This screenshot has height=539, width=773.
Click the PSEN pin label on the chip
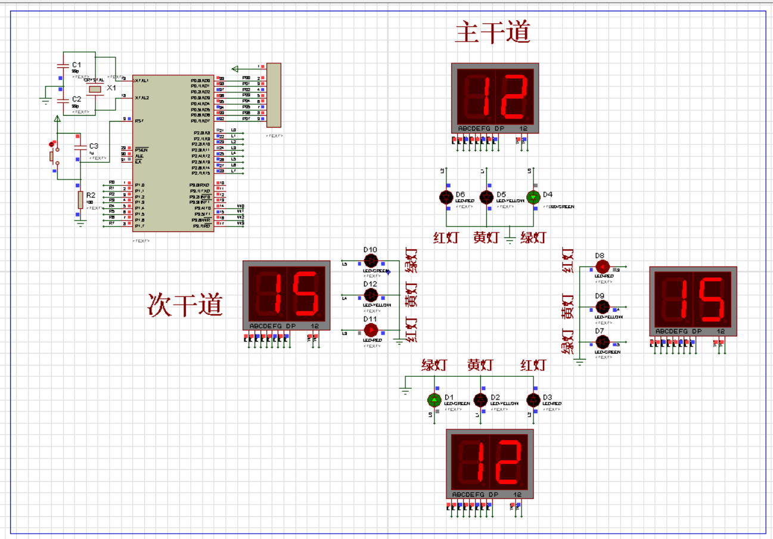pyautogui.click(x=141, y=150)
